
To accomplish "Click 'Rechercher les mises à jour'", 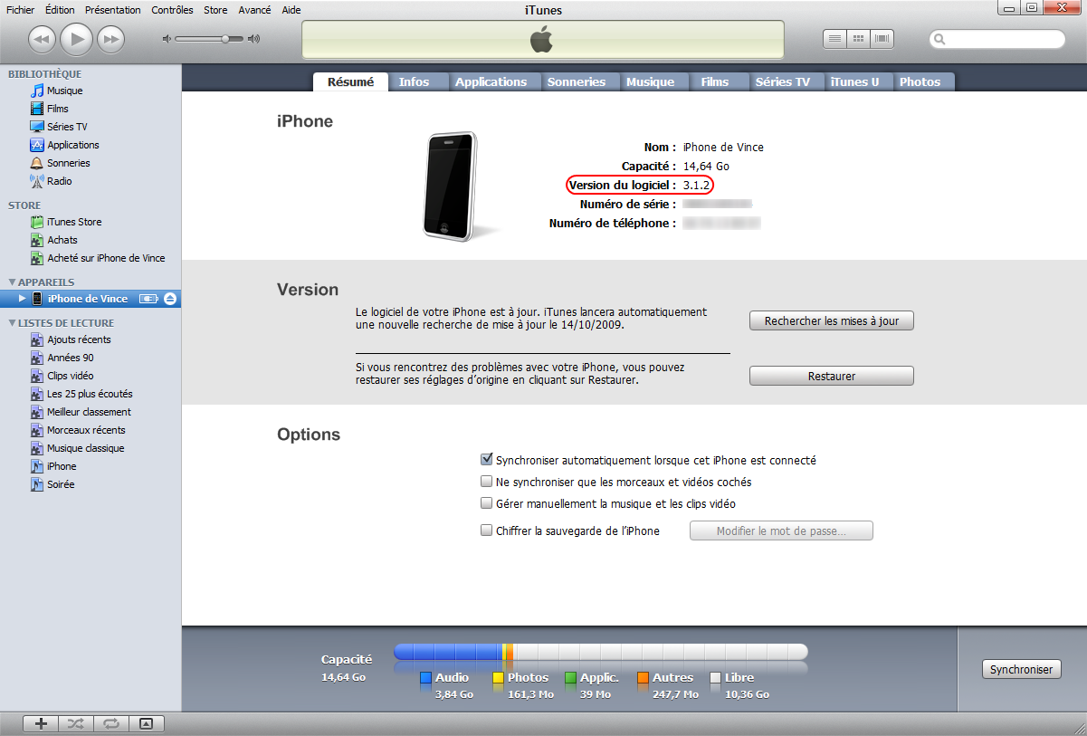I will [x=831, y=320].
